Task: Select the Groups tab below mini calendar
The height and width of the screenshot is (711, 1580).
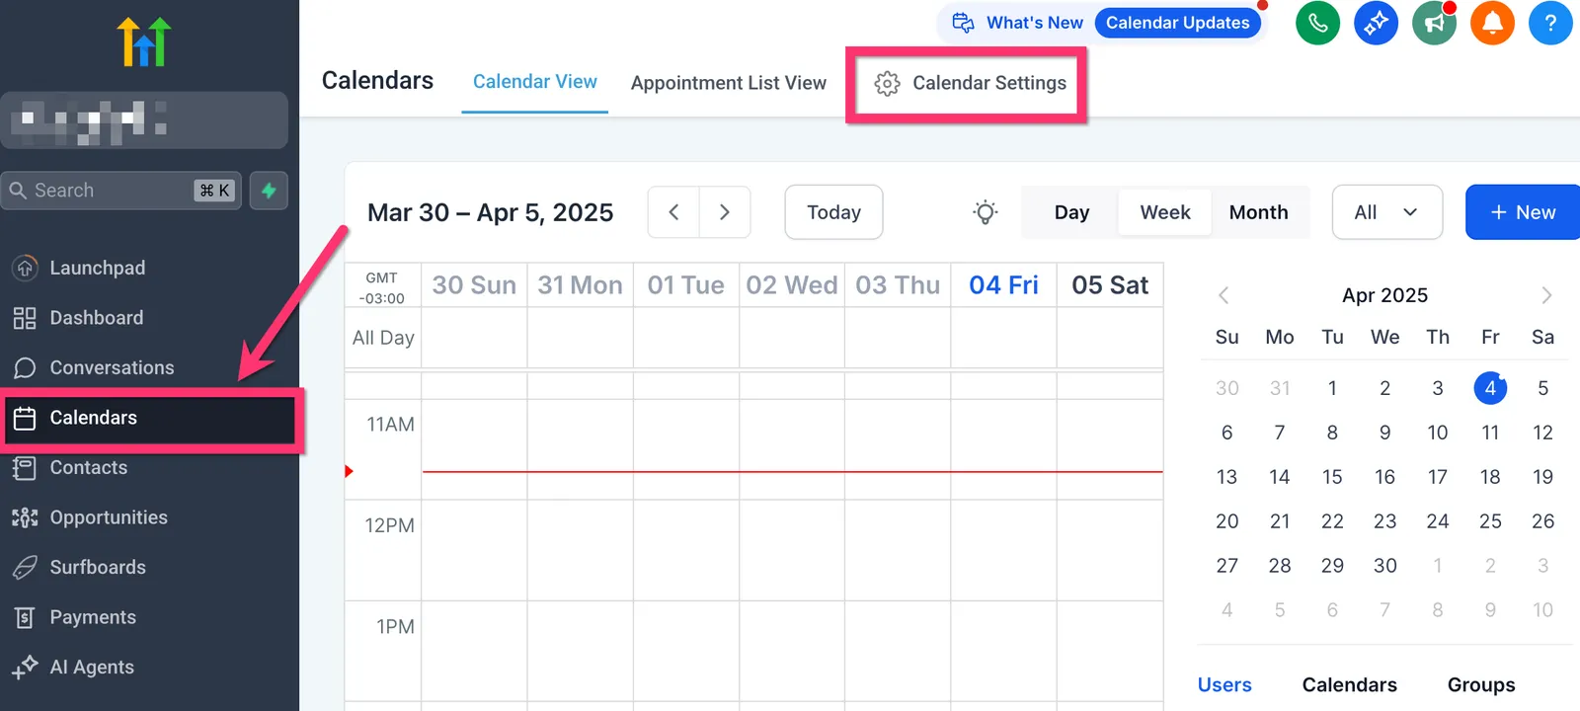Action: (1481, 684)
